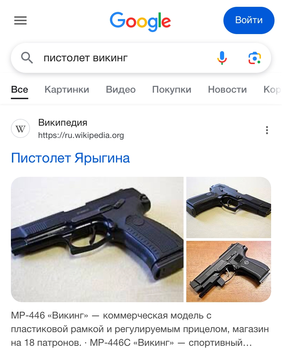
Task: Switch to the Картинки tab
Action: (67, 90)
